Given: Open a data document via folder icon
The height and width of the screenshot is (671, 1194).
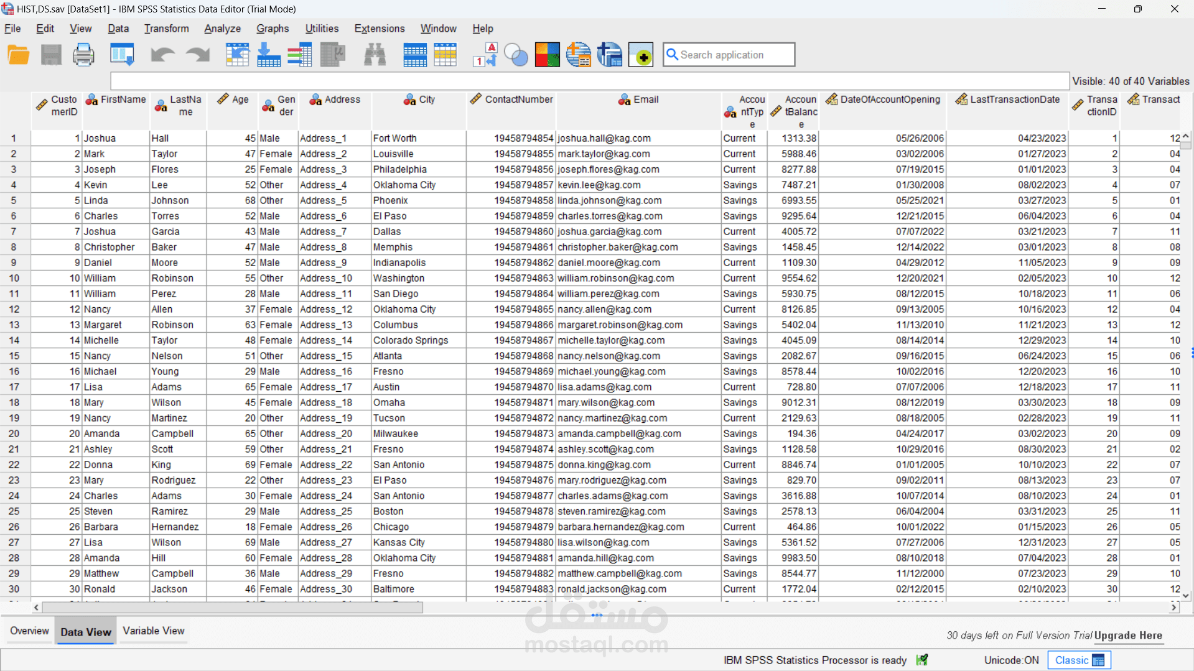Looking at the screenshot, I should (x=19, y=55).
